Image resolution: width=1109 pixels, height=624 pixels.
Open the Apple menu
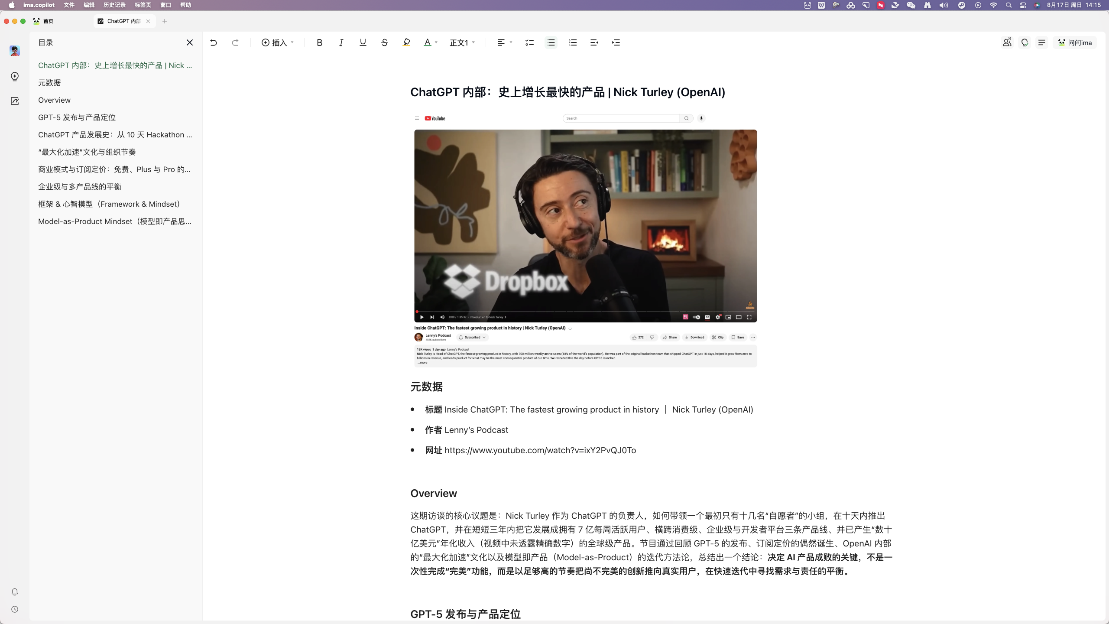tap(11, 5)
